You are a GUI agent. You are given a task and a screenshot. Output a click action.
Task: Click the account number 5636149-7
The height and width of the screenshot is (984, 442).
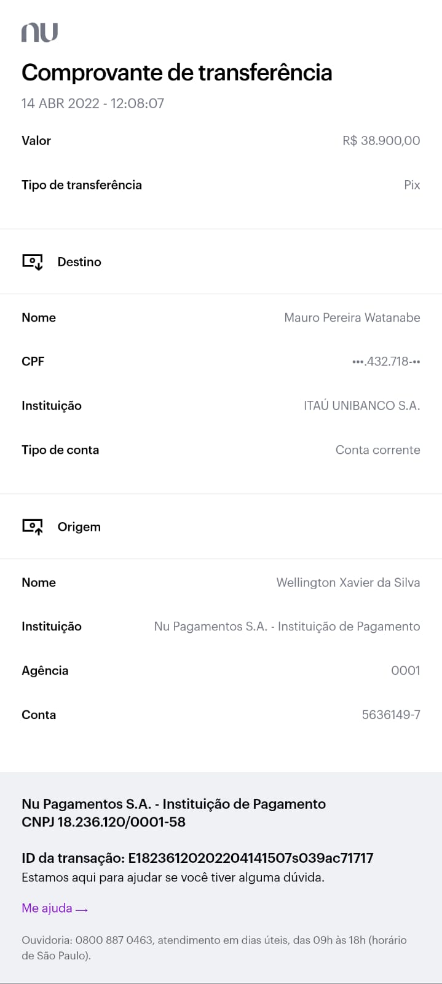[x=391, y=715]
